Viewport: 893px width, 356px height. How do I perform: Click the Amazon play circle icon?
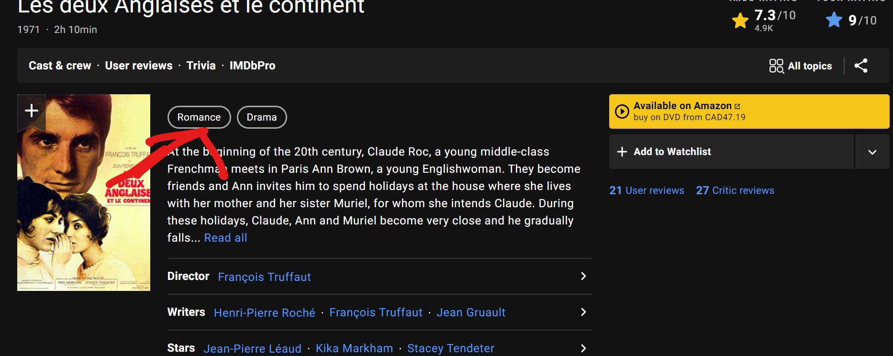click(x=622, y=111)
